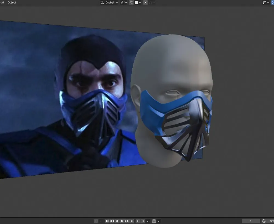
Task: Expand the timeline snapping options arrow
Action: (x=159, y=221)
